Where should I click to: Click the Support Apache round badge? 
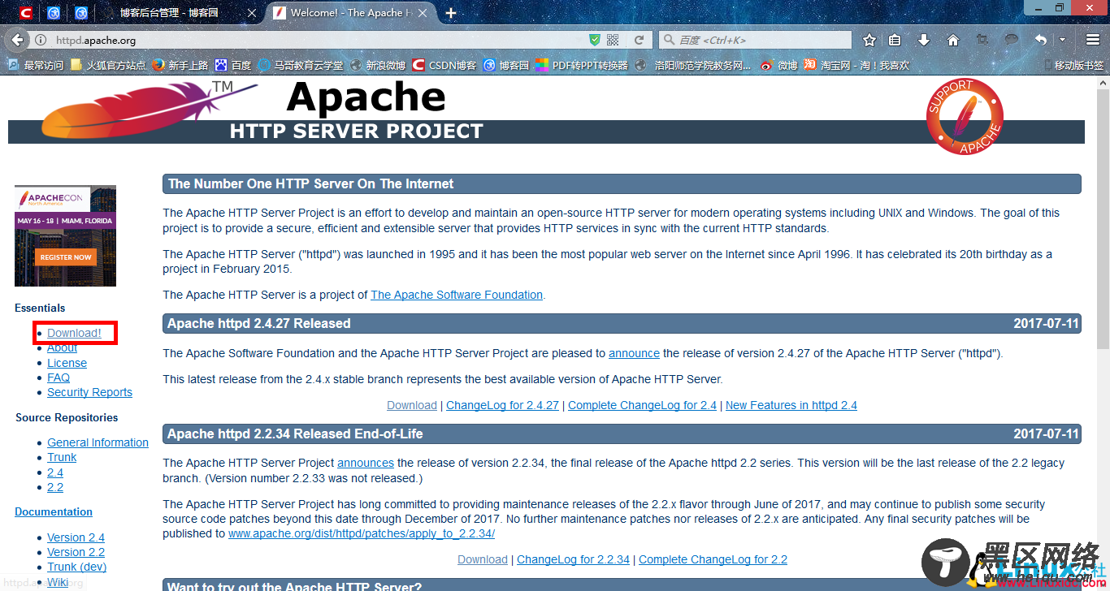click(x=965, y=117)
